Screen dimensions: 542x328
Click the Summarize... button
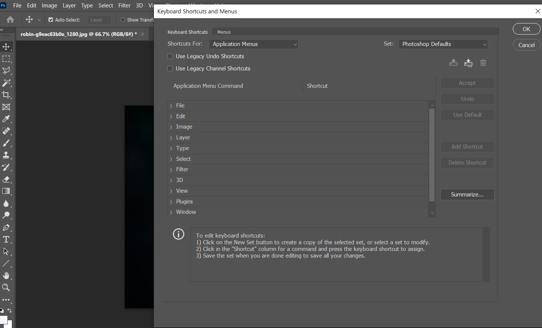(x=467, y=195)
